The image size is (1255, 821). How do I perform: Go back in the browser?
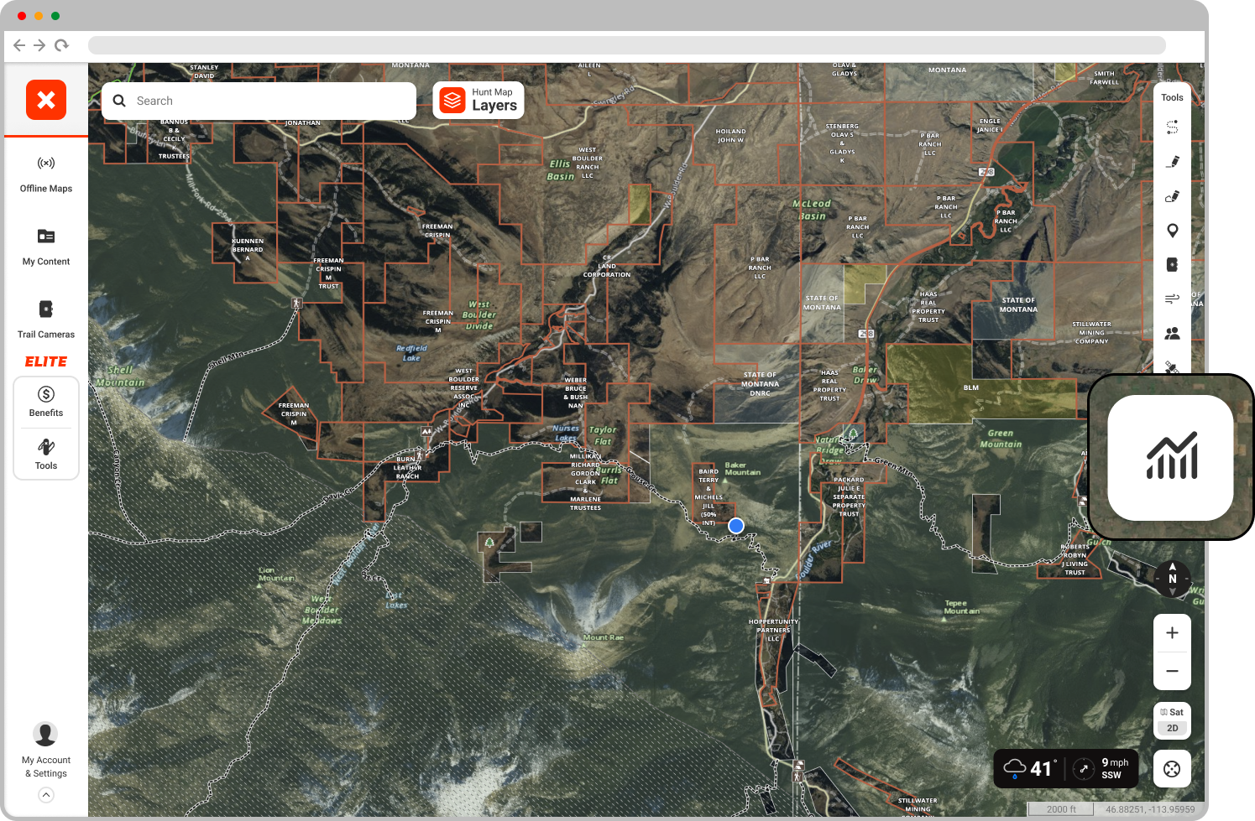[19, 45]
